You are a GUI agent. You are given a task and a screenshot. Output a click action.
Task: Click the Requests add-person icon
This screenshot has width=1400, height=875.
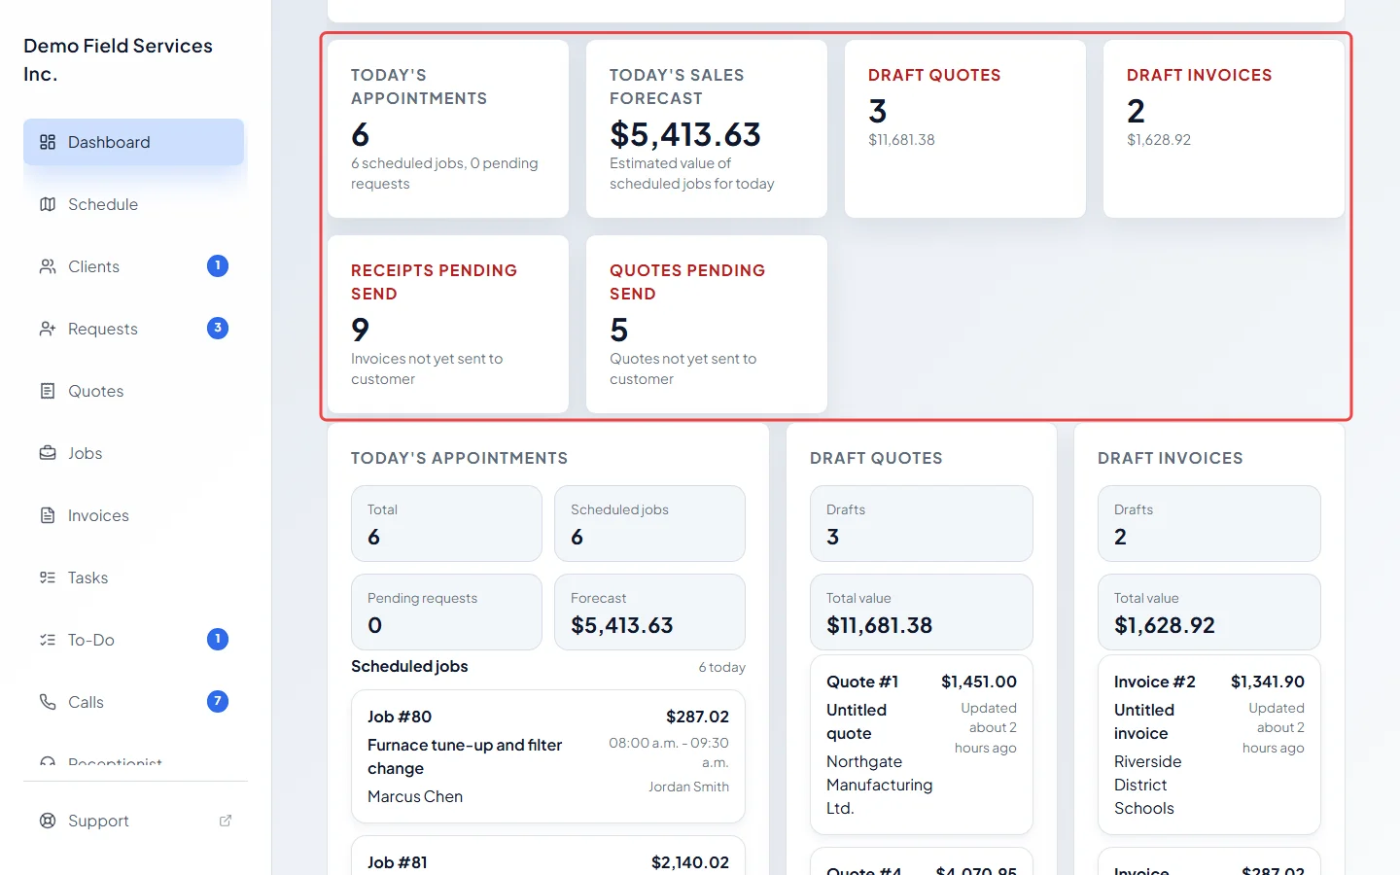[48, 329]
